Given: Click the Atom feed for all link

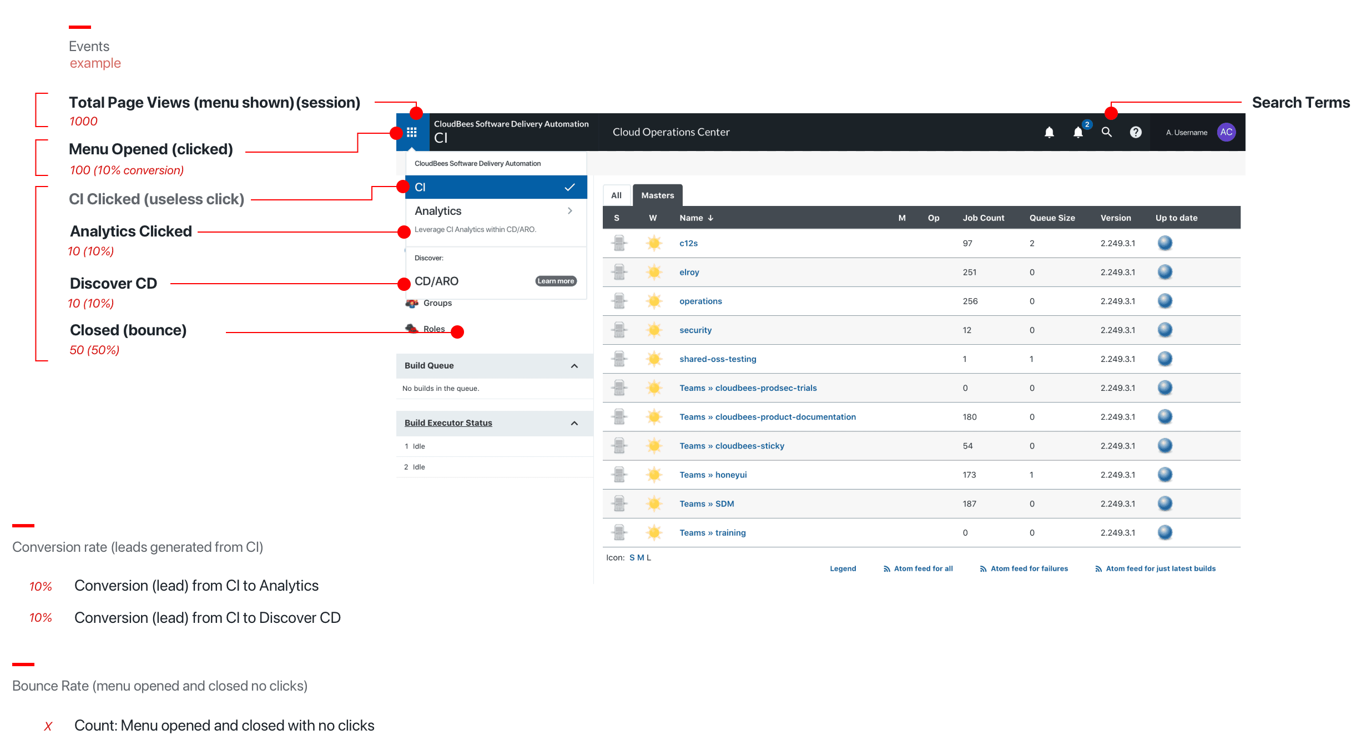Looking at the screenshot, I should tap(918, 568).
